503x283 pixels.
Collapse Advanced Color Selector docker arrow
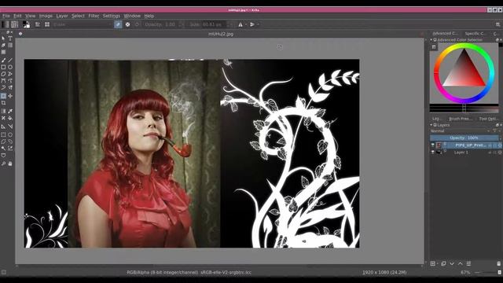(x=431, y=40)
